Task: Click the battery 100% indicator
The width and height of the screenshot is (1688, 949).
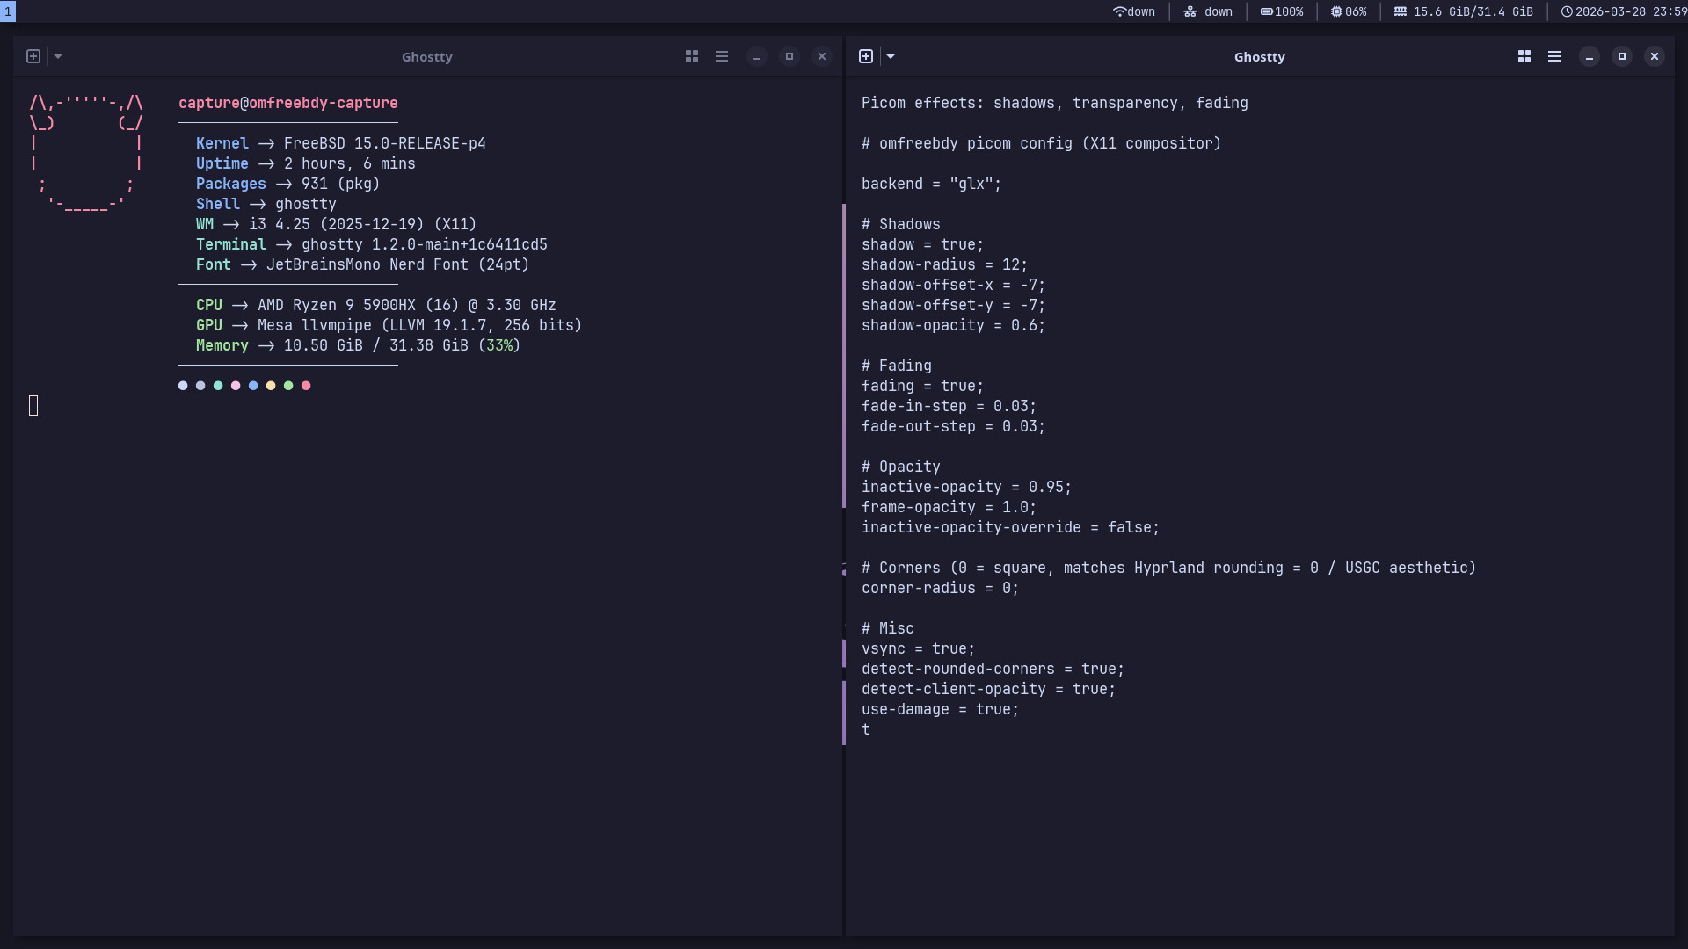Action: 1282,11
